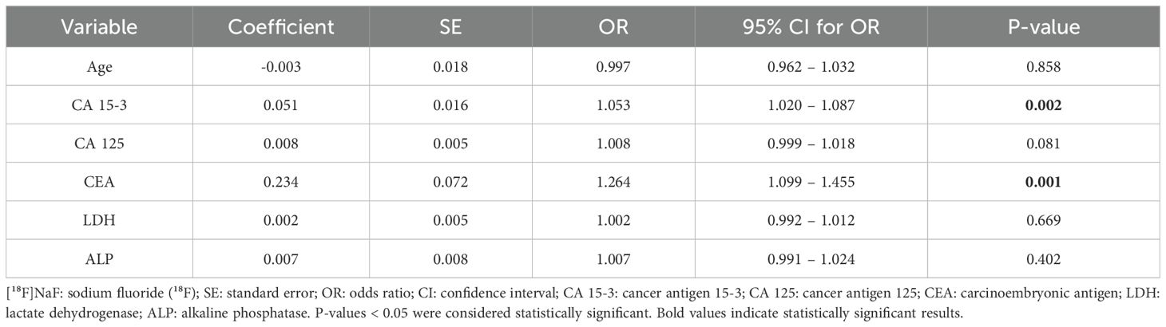The width and height of the screenshot is (1166, 327).
Task: Click the P-value column header
Action: [1044, 26]
